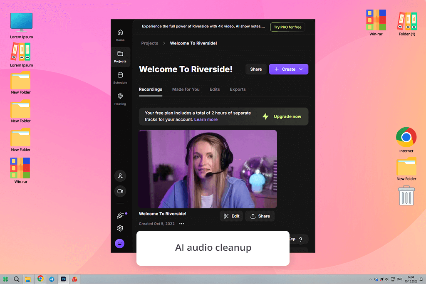Switch to the Recordings tab
Screen dimensions: 426x284
pos(151,89)
